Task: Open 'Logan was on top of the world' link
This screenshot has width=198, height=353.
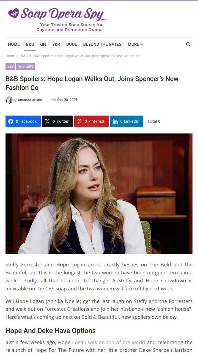Action: (x=108, y=342)
